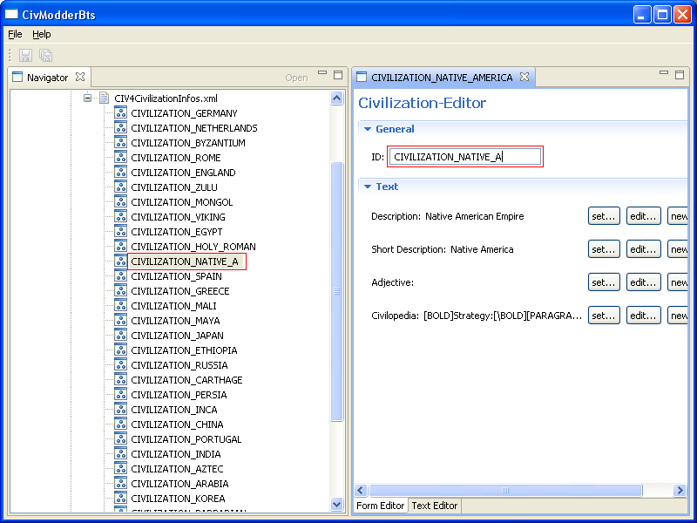Image resolution: width=697 pixels, height=523 pixels.
Task: Select CIVILIZATION_PERSIA in the tree
Action: click(x=179, y=395)
